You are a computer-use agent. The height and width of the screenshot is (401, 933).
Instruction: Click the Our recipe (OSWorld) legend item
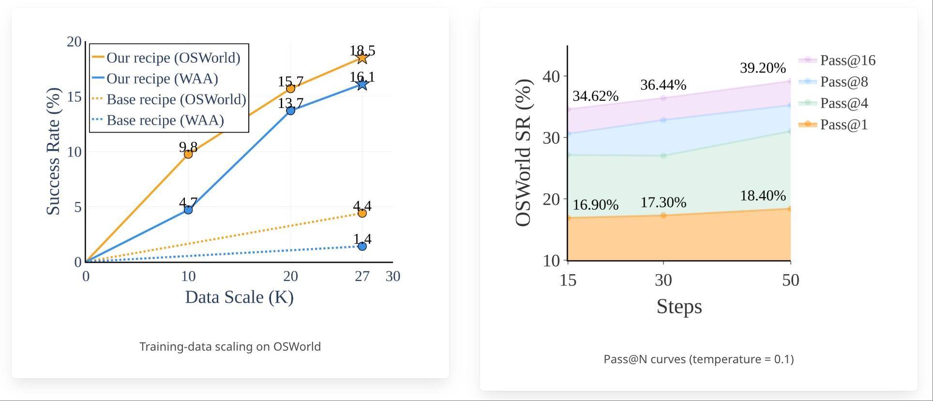(x=166, y=58)
